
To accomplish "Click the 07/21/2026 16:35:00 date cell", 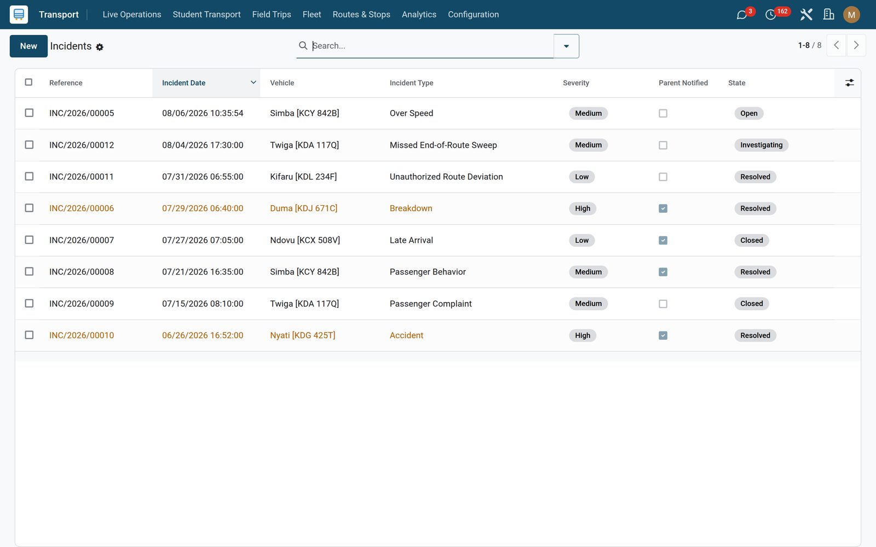I will click(203, 272).
